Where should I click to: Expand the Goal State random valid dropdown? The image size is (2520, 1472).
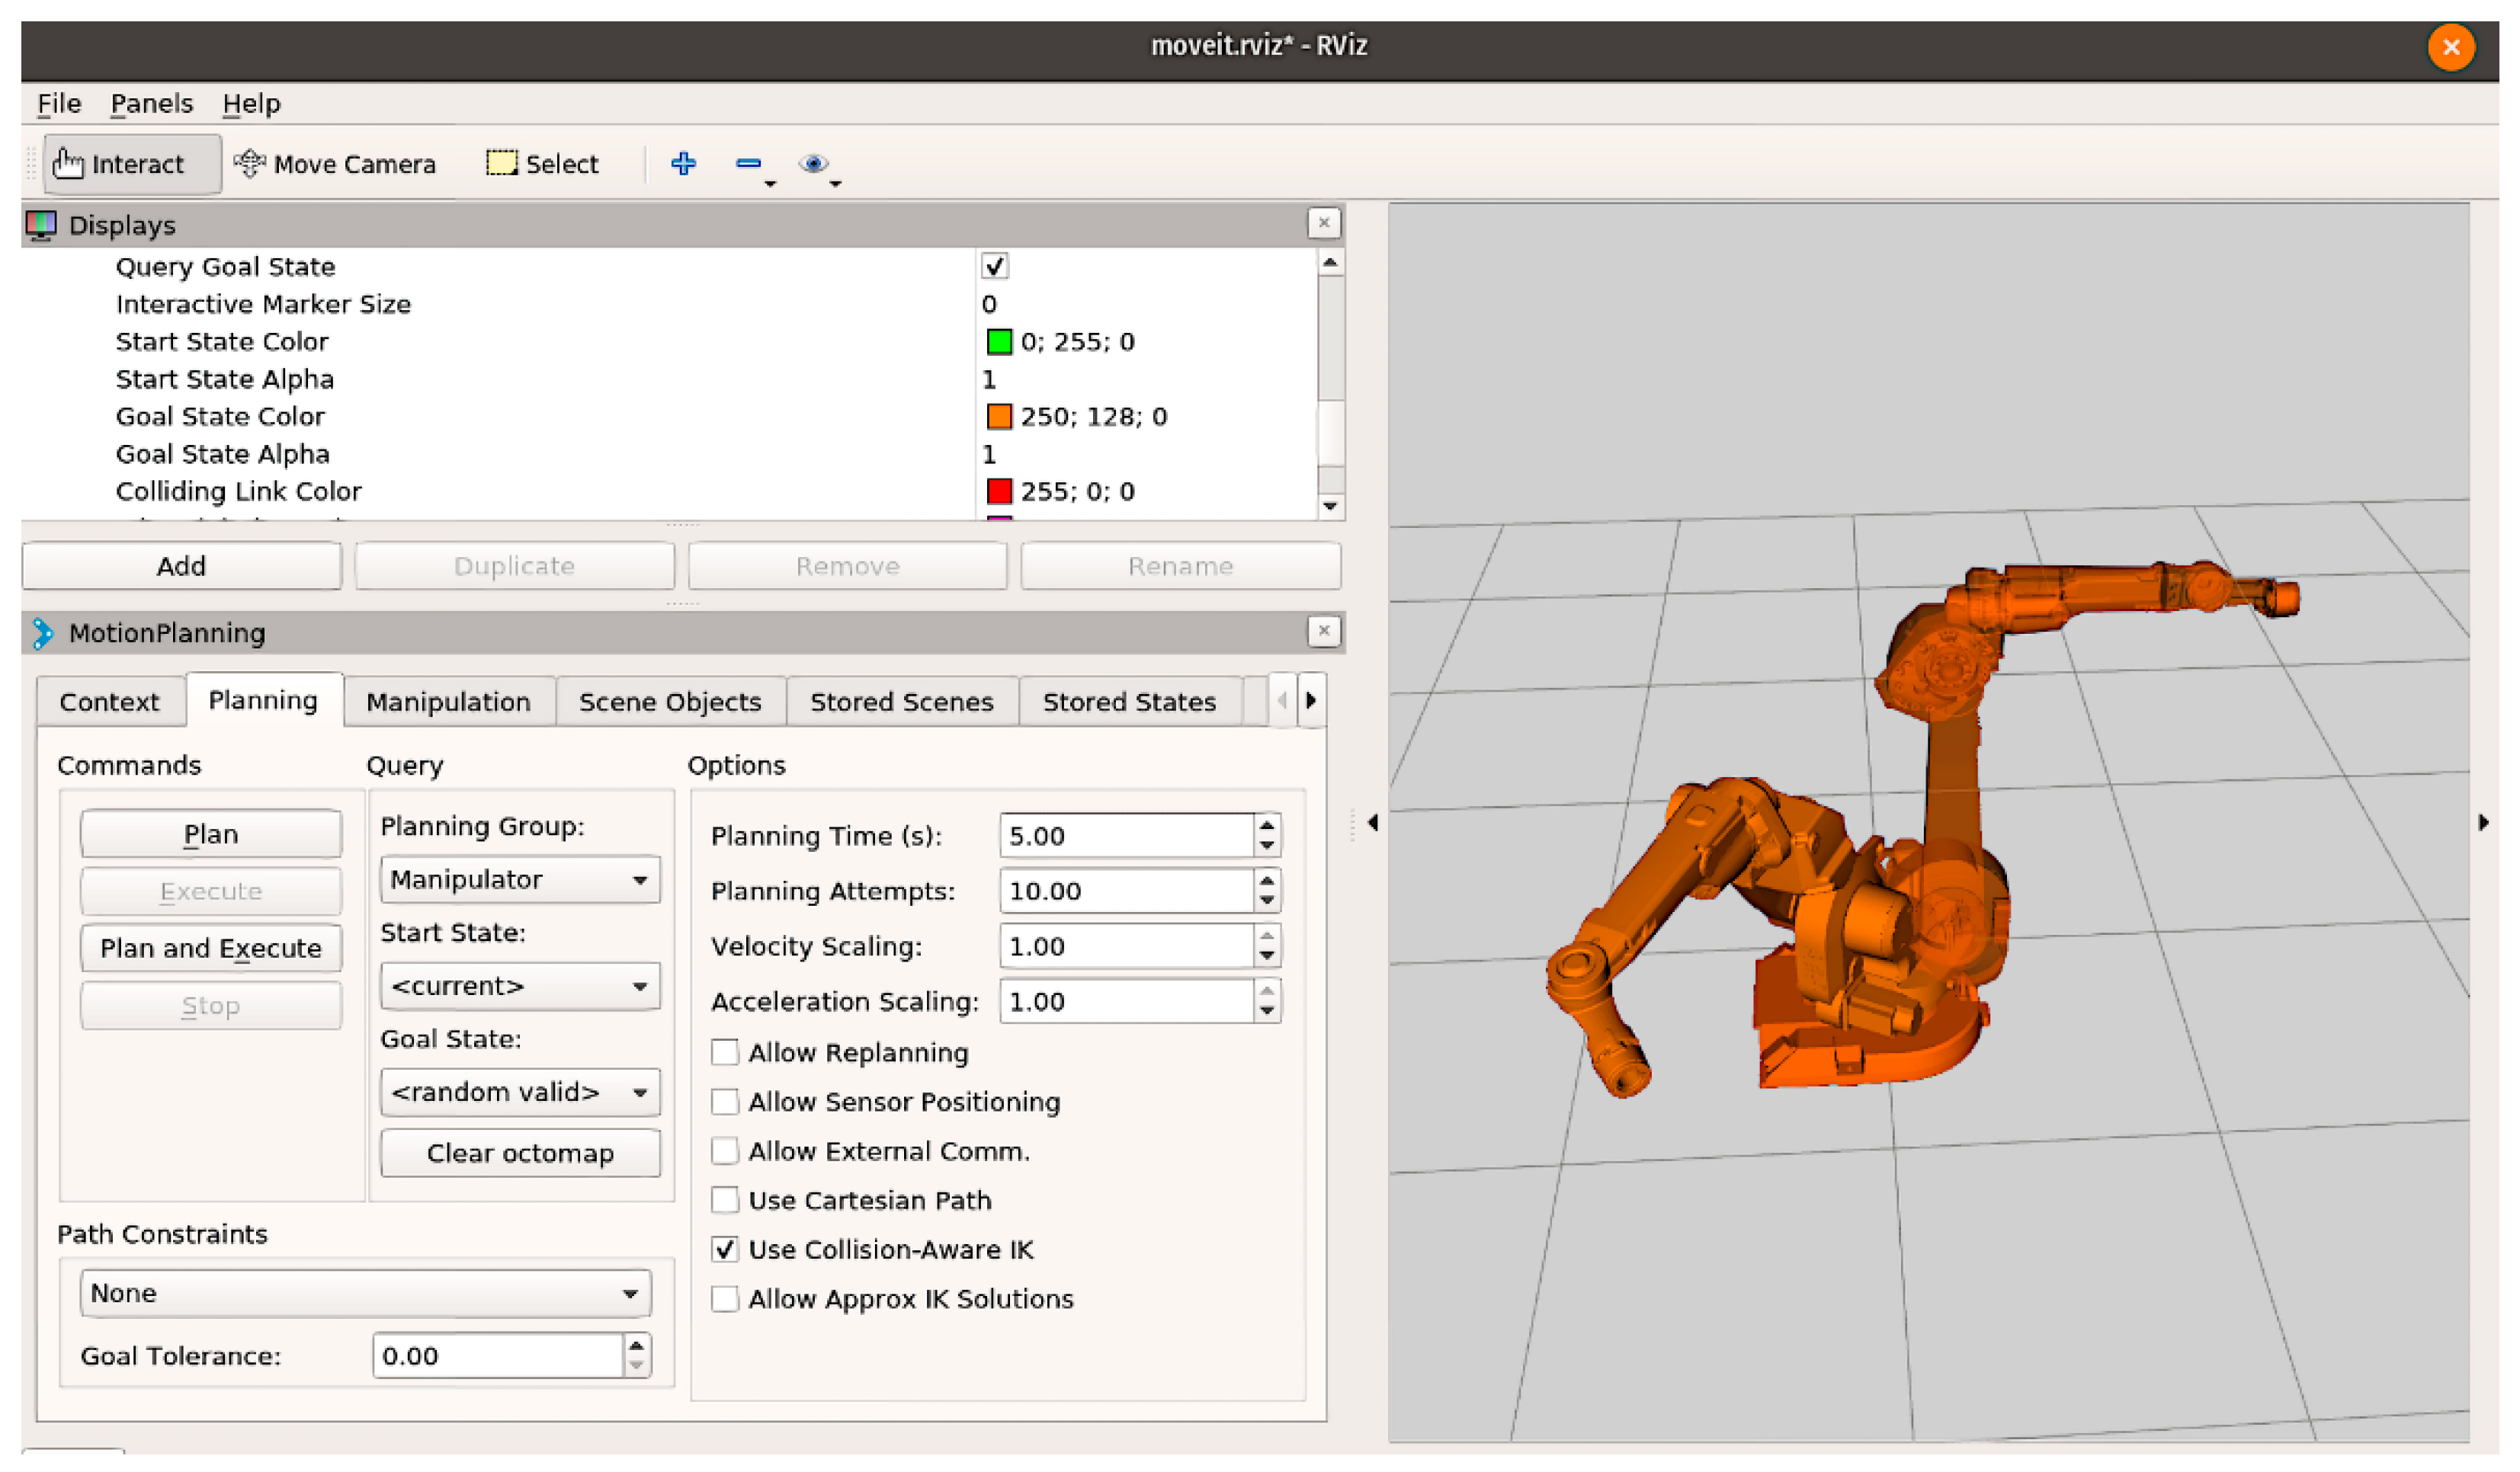520,1093
